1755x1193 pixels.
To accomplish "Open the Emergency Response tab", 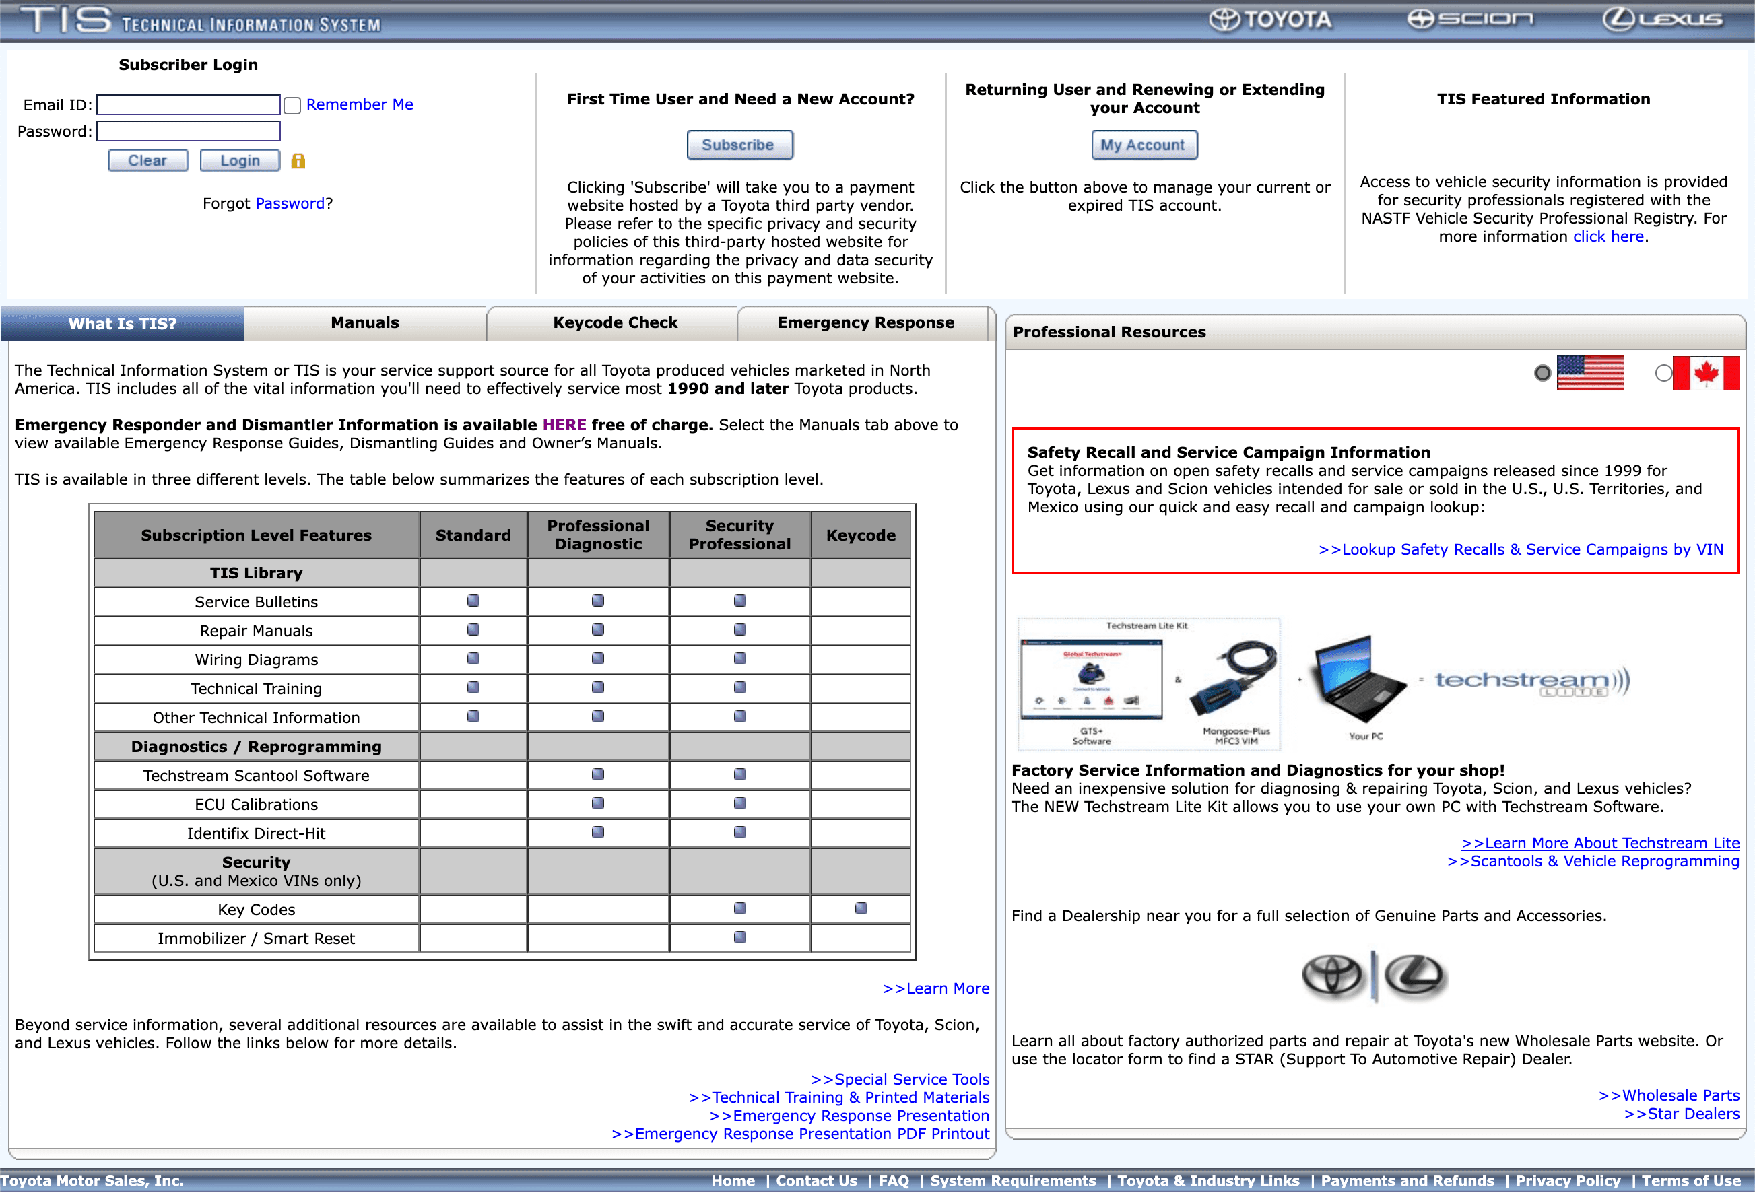I will [865, 323].
